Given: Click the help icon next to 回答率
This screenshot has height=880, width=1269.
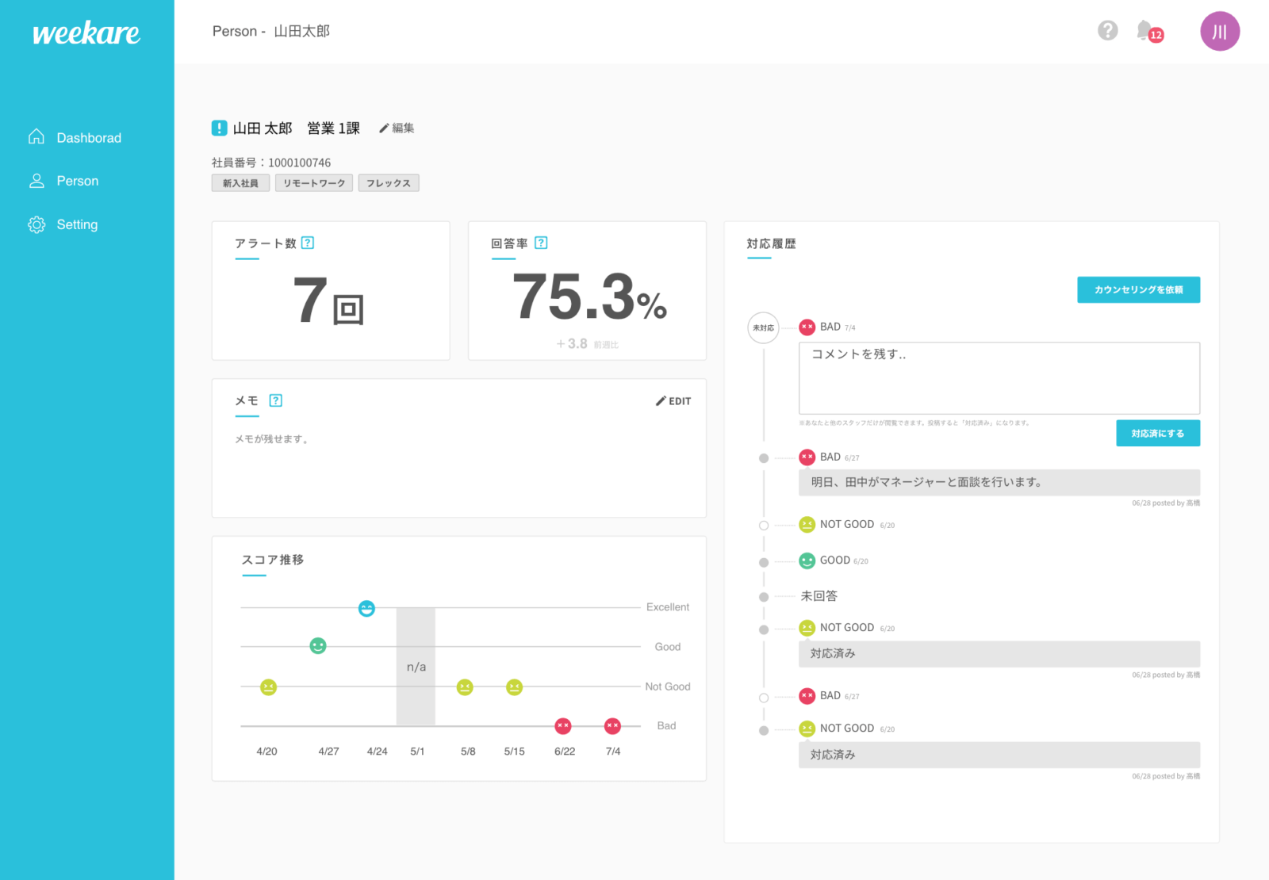Looking at the screenshot, I should [x=541, y=243].
